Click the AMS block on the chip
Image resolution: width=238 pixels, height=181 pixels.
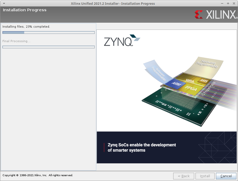click(x=204, y=80)
